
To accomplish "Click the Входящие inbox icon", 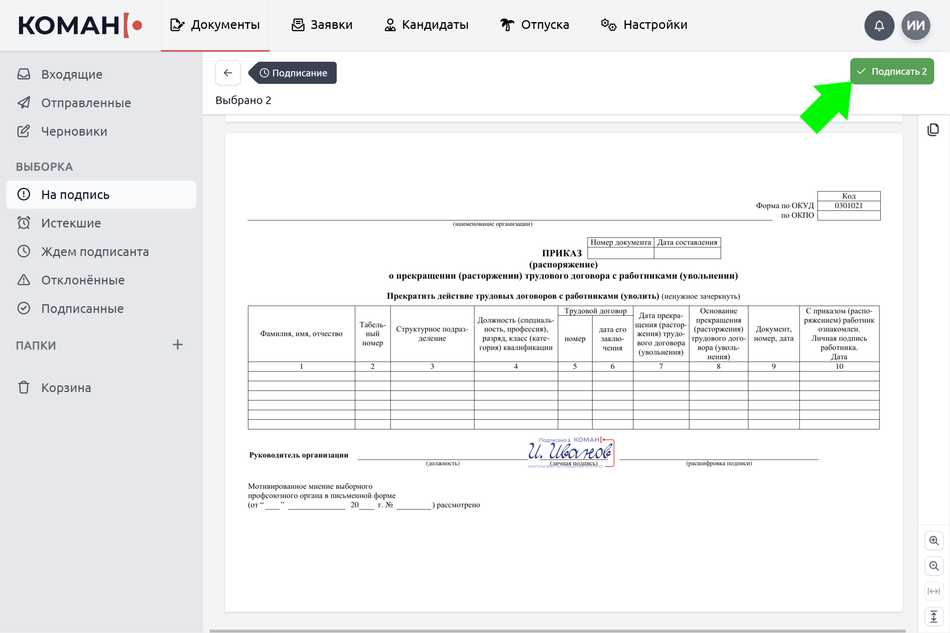I will pos(24,74).
